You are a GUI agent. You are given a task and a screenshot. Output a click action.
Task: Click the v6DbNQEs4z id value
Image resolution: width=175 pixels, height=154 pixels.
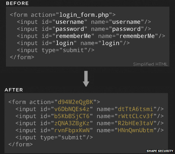pyautogui.click(x=72, y=109)
